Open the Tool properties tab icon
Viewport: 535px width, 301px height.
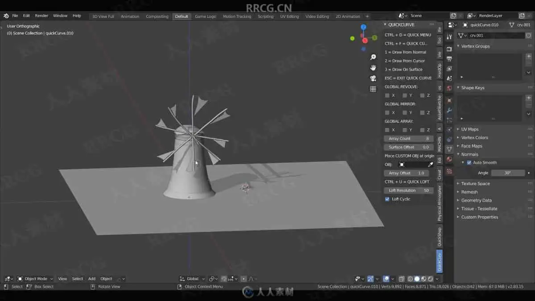pyautogui.click(x=449, y=37)
